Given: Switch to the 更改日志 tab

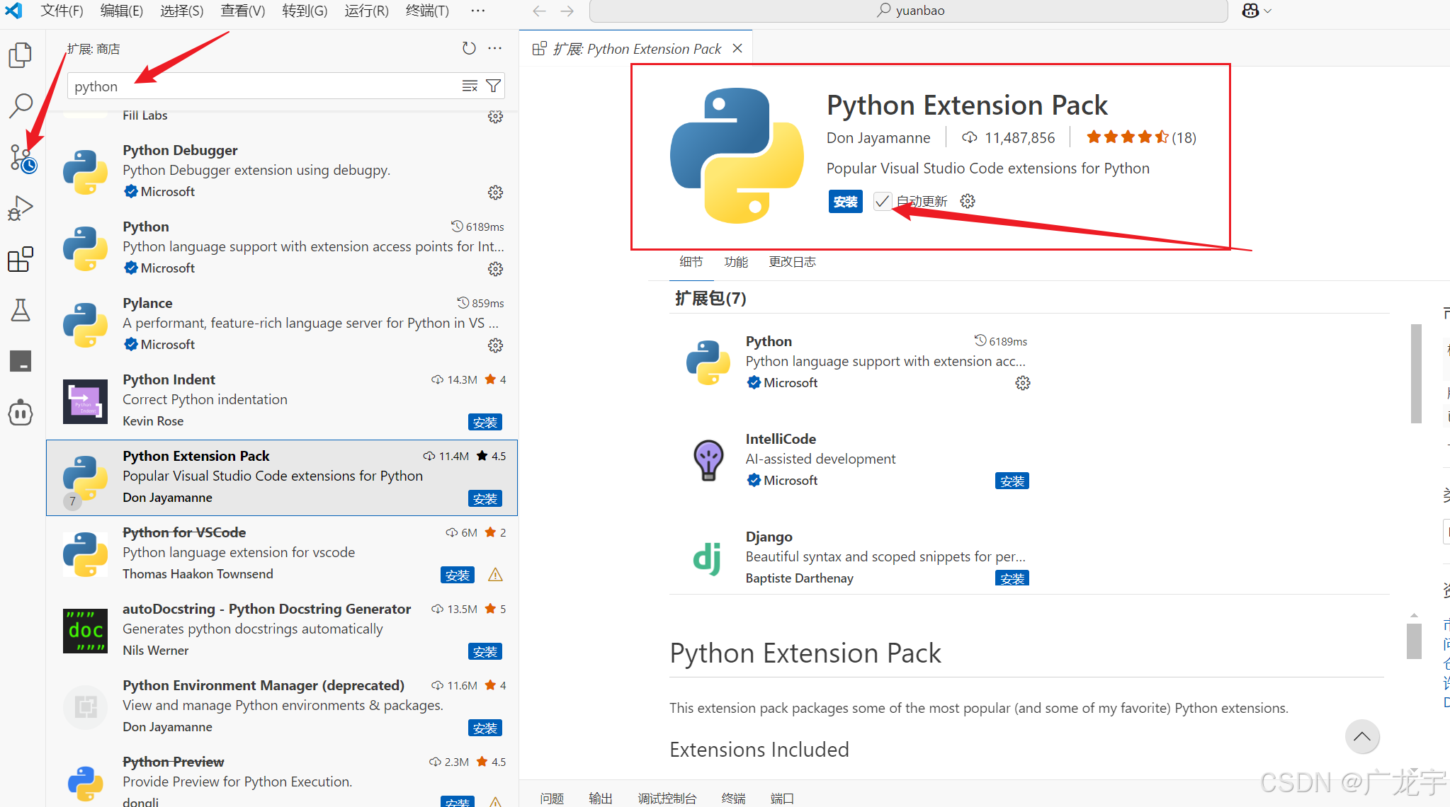Looking at the screenshot, I should coord(792,262).
